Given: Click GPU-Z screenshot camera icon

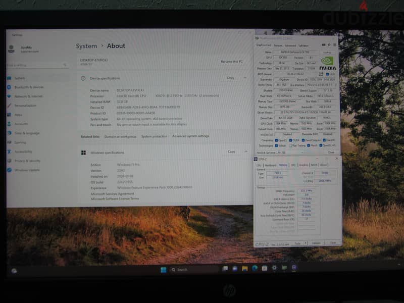Looking at the screenshot, I should (323, 45).
